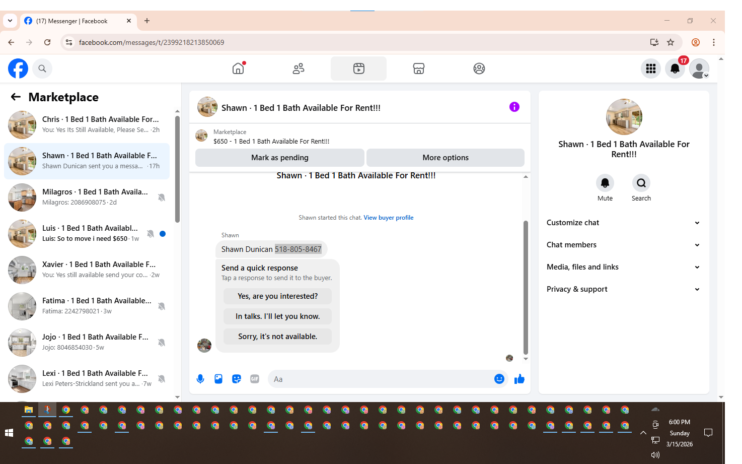
Task: Go back using the Marketplace back arrow
Action: pos(16,97)
